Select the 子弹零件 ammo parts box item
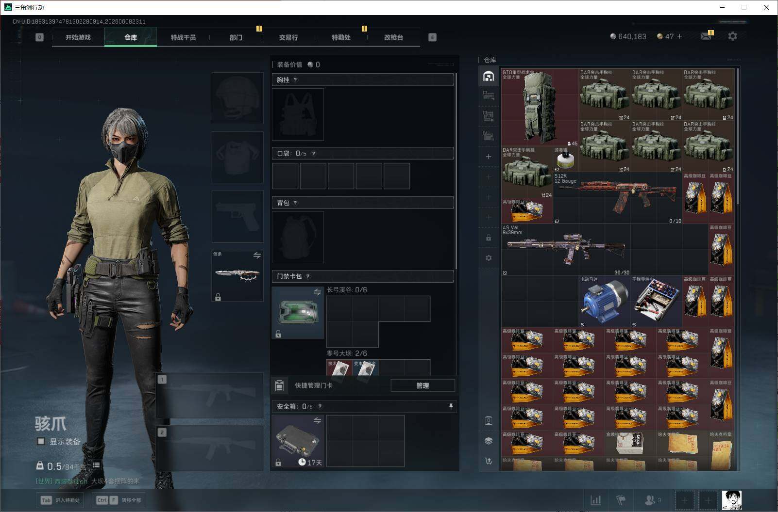This screenshot has height=512, width=778. click(x=656, y=301)
